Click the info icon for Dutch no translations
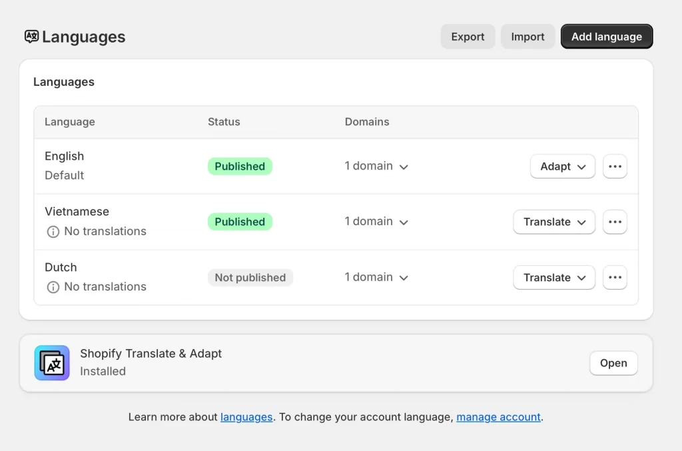 pos(53,286)
